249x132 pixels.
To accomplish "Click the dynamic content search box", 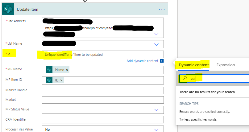I will tap(214, 78).
